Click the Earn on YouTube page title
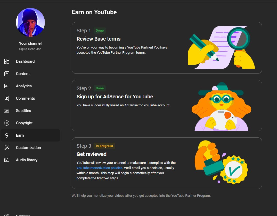 (x=94, y=12)
